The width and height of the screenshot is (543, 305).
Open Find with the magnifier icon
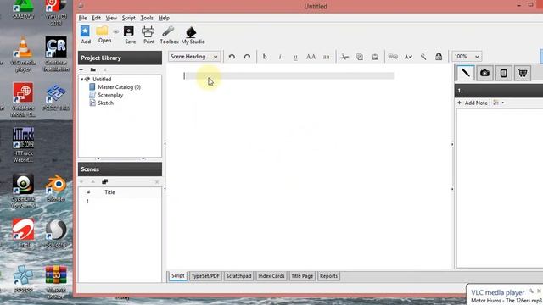[423, 57]
